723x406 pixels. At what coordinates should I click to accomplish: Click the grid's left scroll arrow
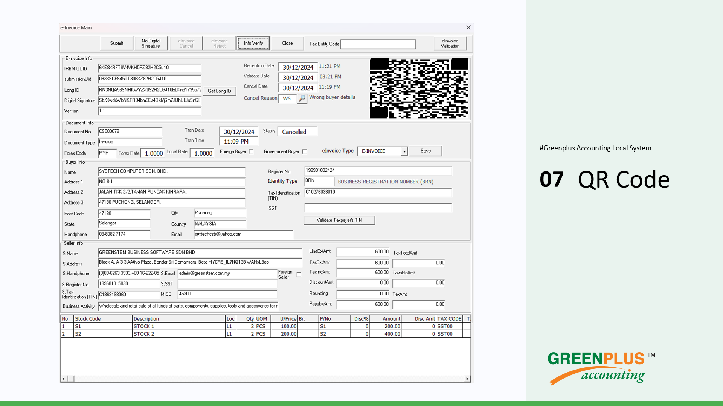(x=64, y=379)
